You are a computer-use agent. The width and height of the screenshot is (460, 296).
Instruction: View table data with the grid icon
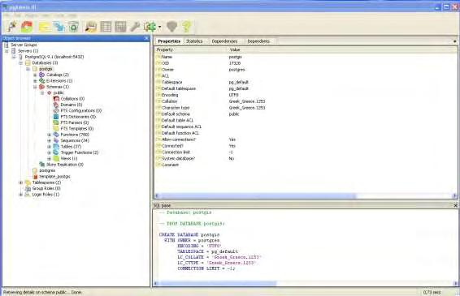click(x=106, y=27)
